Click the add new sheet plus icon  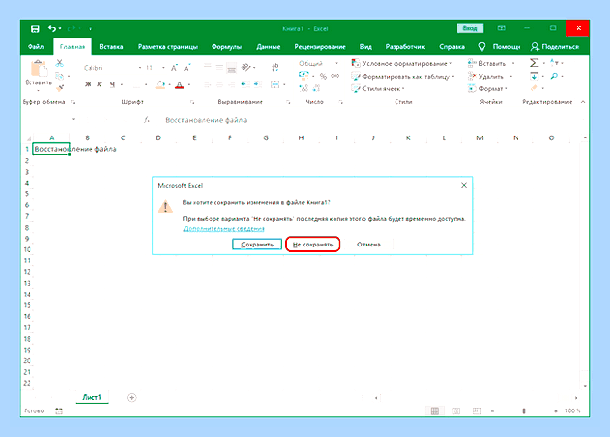coord(132,397)
